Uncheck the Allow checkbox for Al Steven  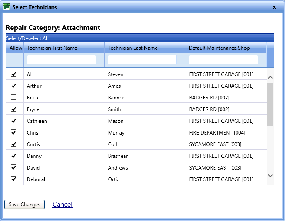tap(14, 74)
